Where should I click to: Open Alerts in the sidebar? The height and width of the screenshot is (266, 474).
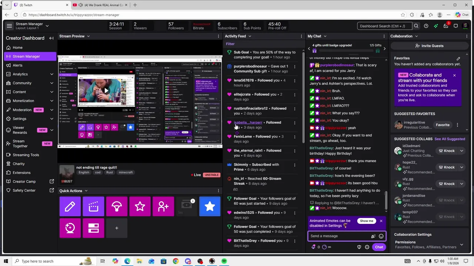[17, 65]
